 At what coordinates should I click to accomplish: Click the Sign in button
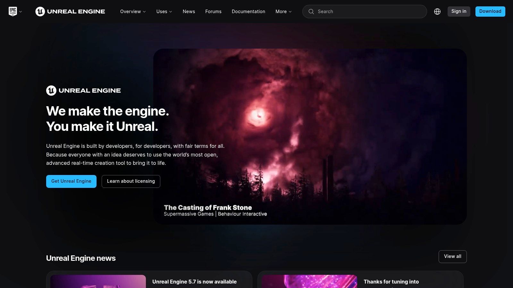(458, 11)
